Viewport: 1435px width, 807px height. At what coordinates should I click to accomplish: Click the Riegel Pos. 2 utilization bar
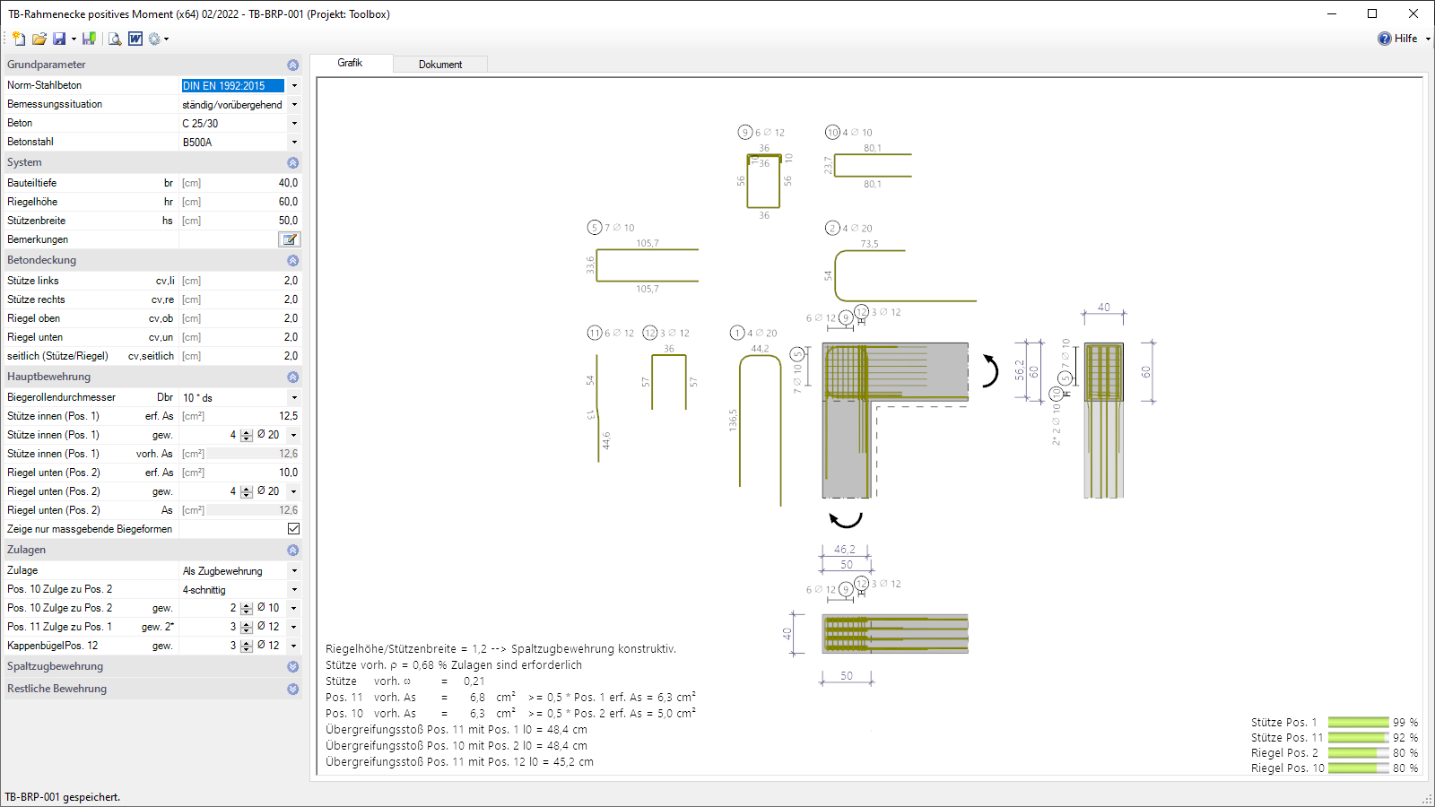[1358, 752]
